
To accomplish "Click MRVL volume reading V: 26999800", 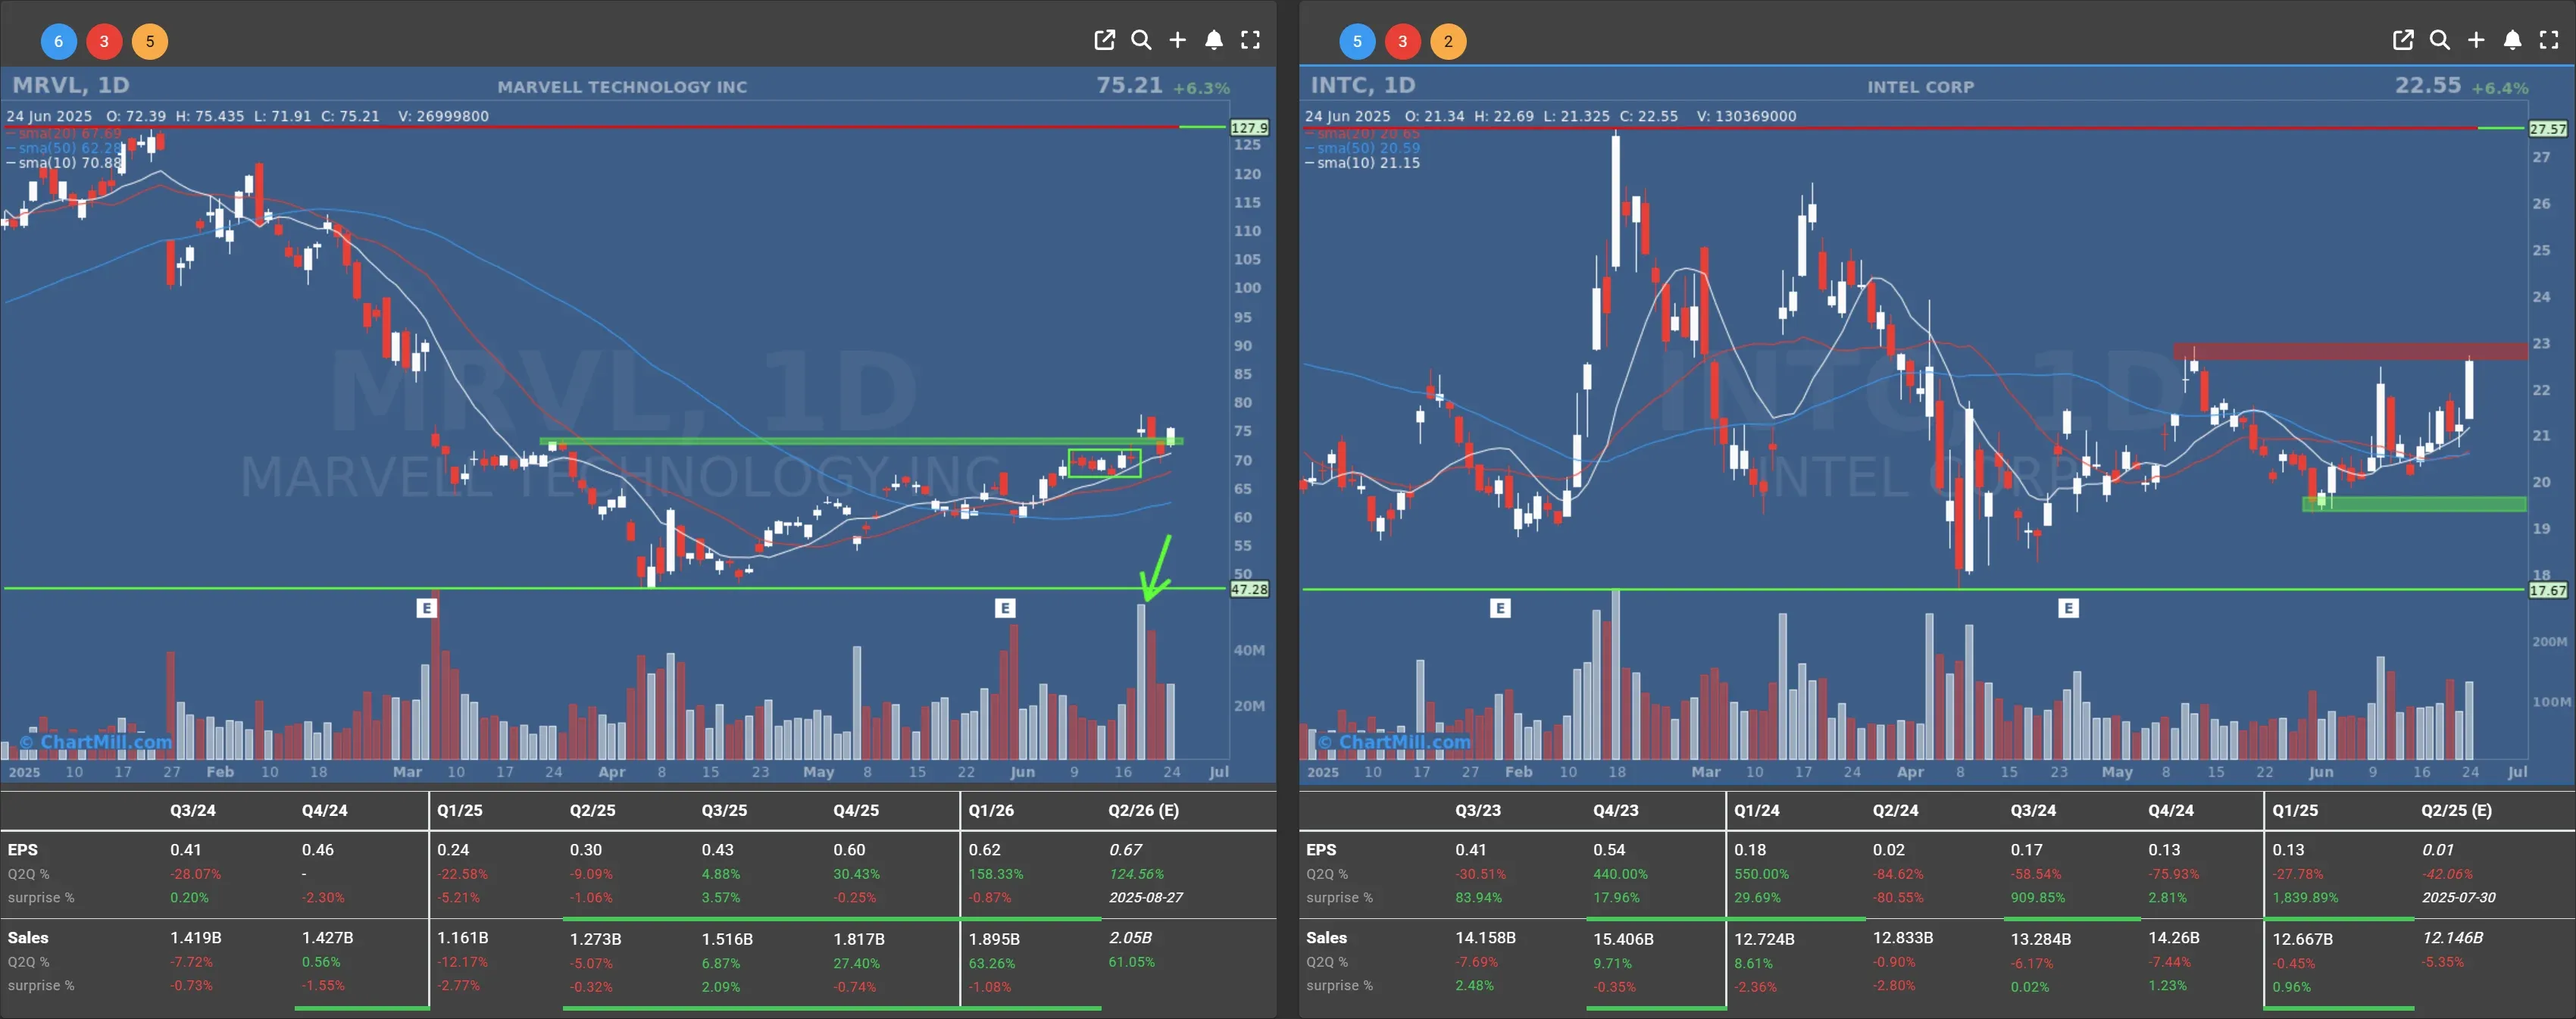I will [443, 116].
